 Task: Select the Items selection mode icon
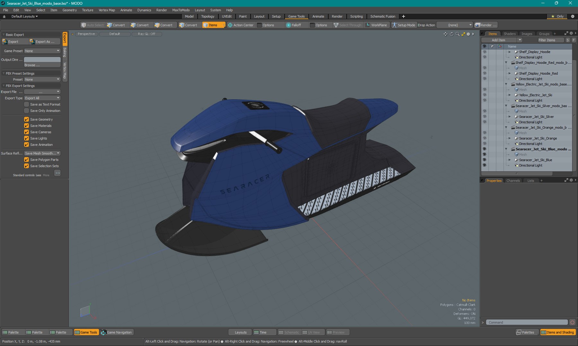coord(205,25)
